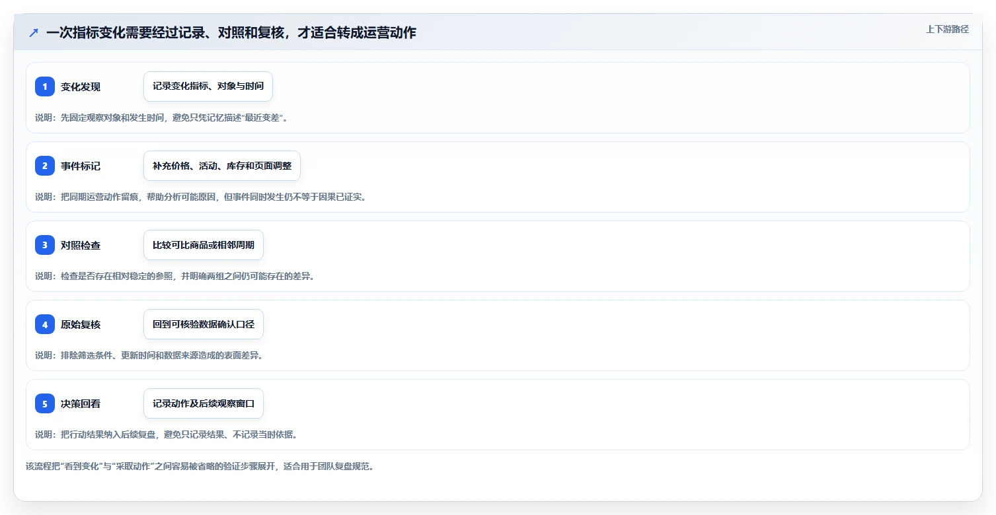The width and height of the screenshot is (996, 515).
Task: Select the 回到可核验数据确认口径 chip
Action: click(204, 324)
